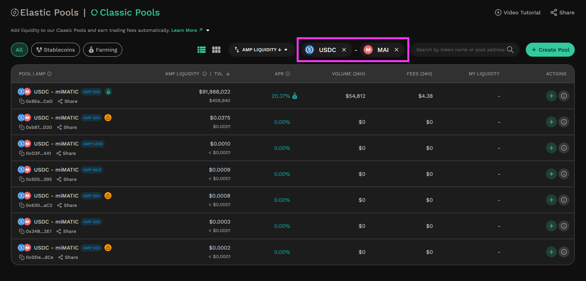Viewport: 586px width, 281px height.
Task: Click the top-right page Share button
Action: pyautogui.click(x=562, y=12)
